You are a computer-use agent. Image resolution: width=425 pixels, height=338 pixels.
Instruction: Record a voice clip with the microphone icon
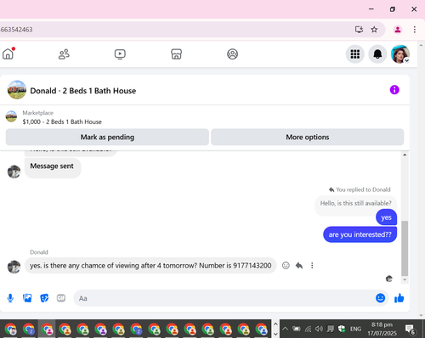click(x=10, y=298)
